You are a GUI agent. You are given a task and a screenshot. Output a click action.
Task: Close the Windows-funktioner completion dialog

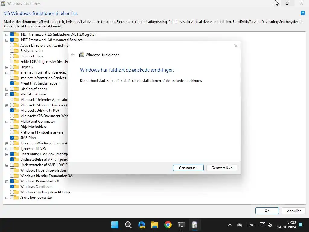coord(236,46)
